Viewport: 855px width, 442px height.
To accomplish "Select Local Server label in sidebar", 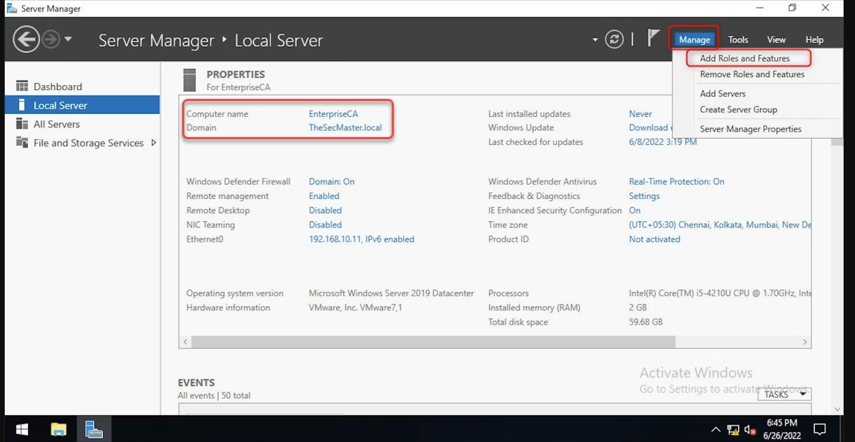I will click(61, 106).
